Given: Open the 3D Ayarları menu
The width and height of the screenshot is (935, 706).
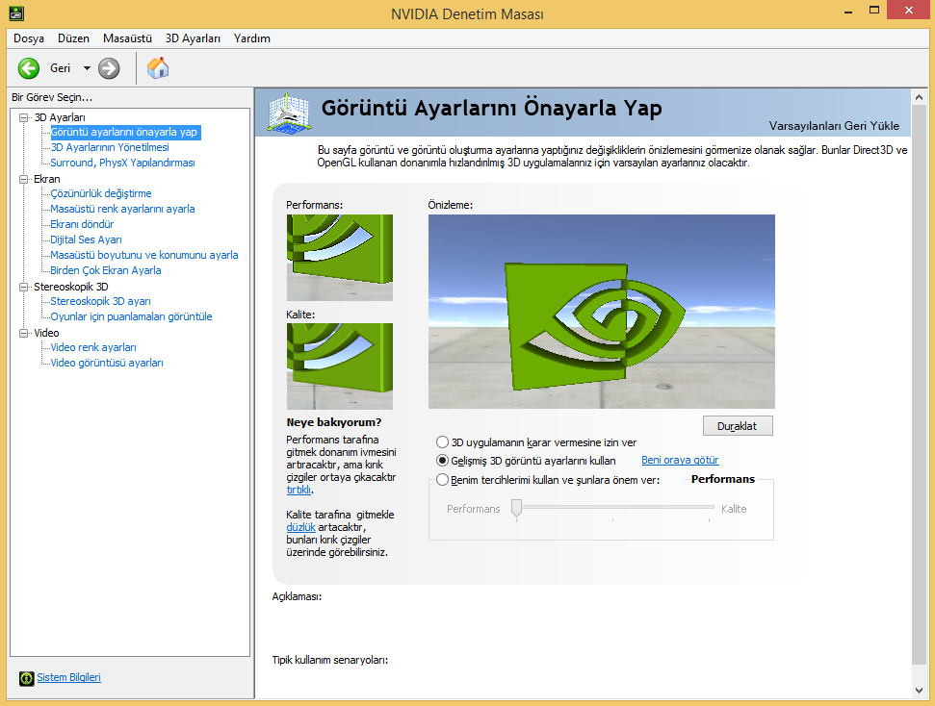Looking at the screenshot, I should click(x=193, y=38).
